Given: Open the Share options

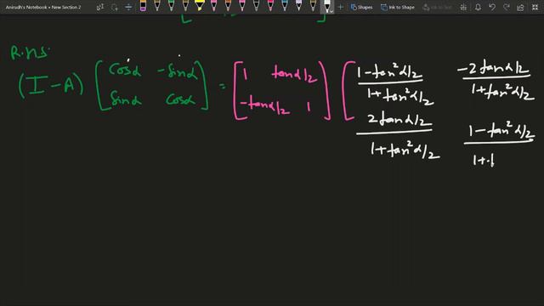Looking at the screenshot, I should 520,7.
